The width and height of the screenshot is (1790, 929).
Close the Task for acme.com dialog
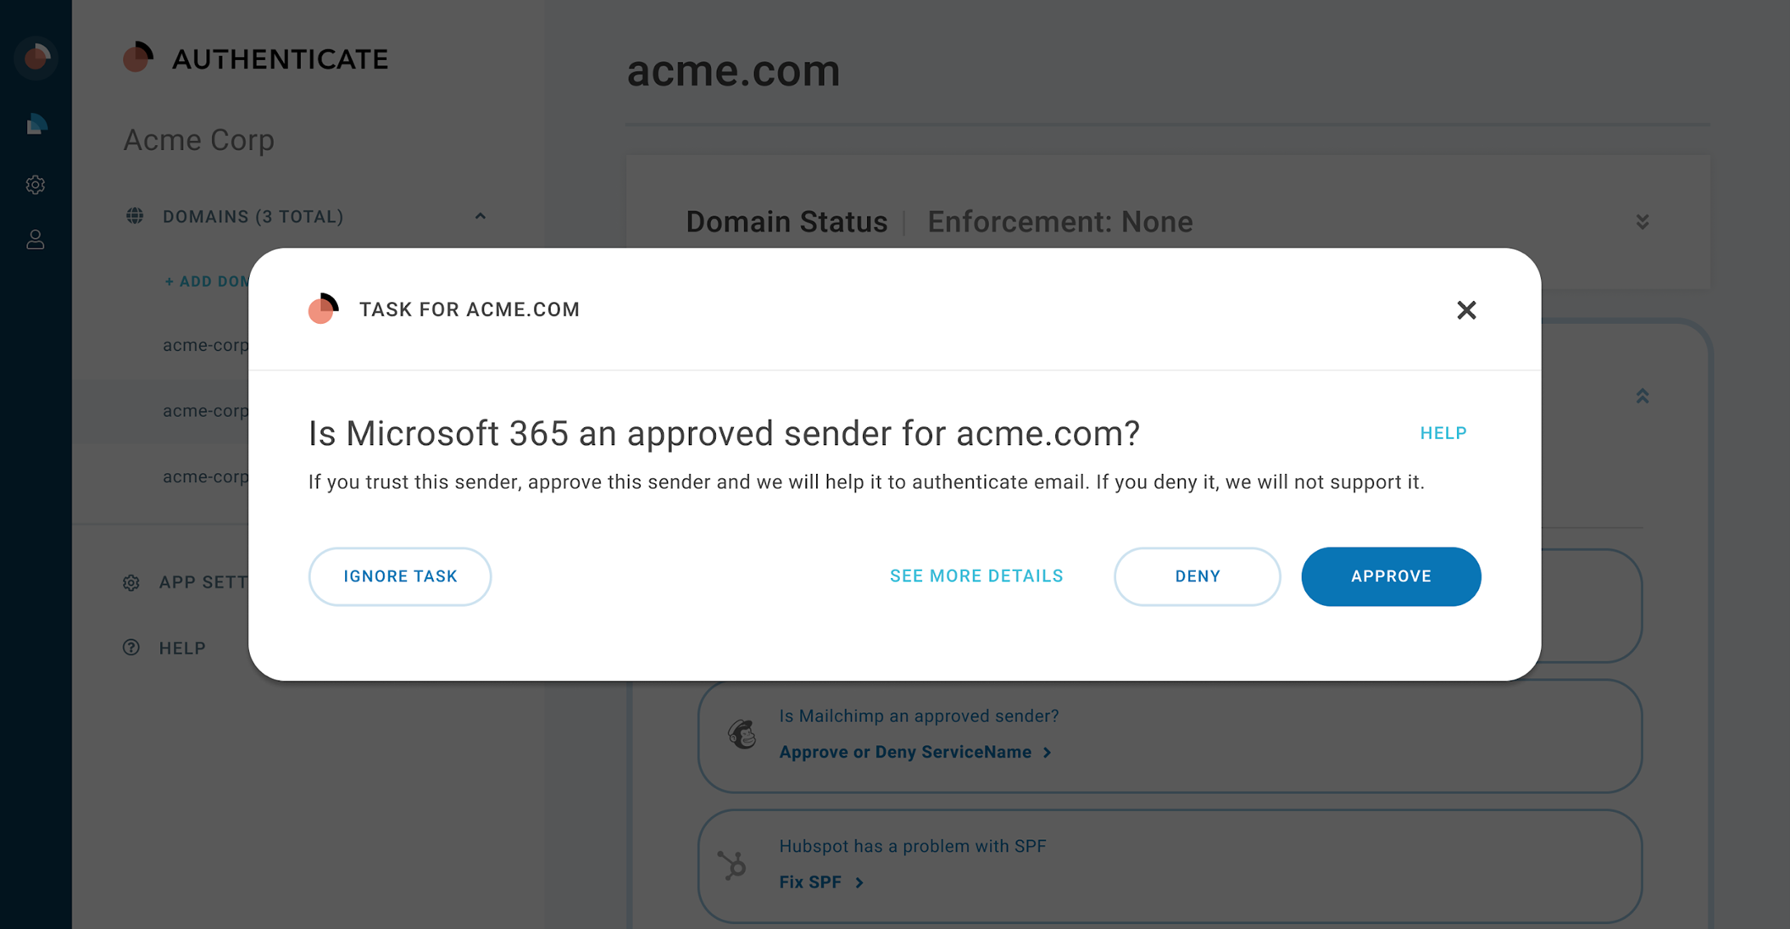tap(1466, 310)
